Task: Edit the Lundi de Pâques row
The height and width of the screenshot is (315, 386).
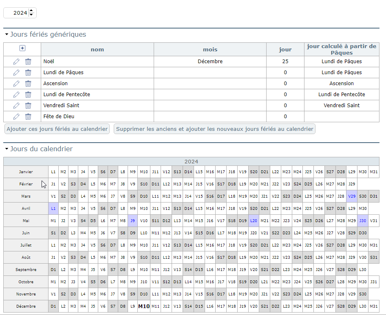Action: pyautogui.click(x=16, y=73)
